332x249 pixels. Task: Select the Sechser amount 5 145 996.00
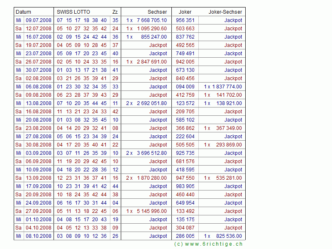(x=151, y=211)
